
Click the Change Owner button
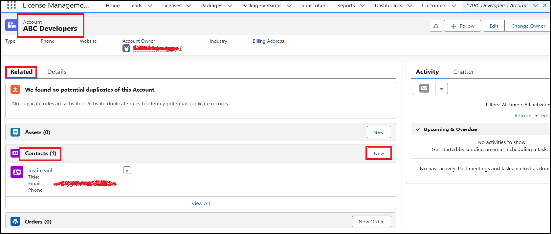click(x=528, y=26)
